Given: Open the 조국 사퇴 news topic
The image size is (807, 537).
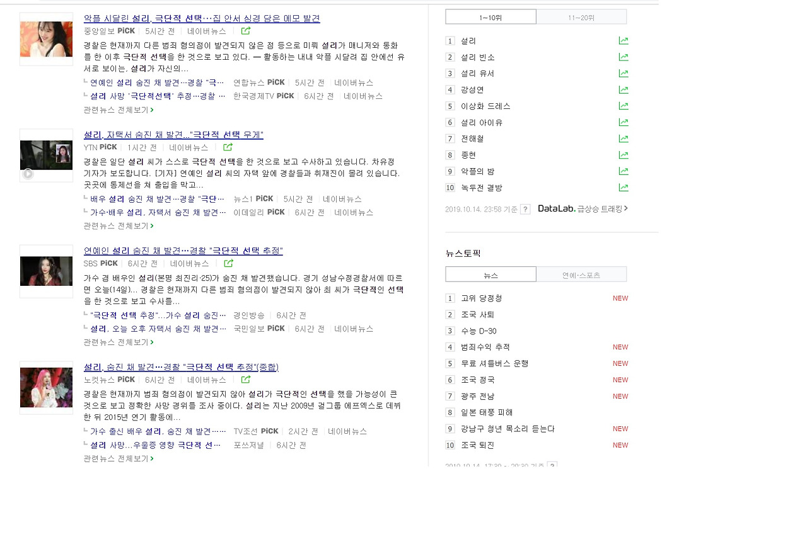Looking at the screenshot, I should (478, 314).
